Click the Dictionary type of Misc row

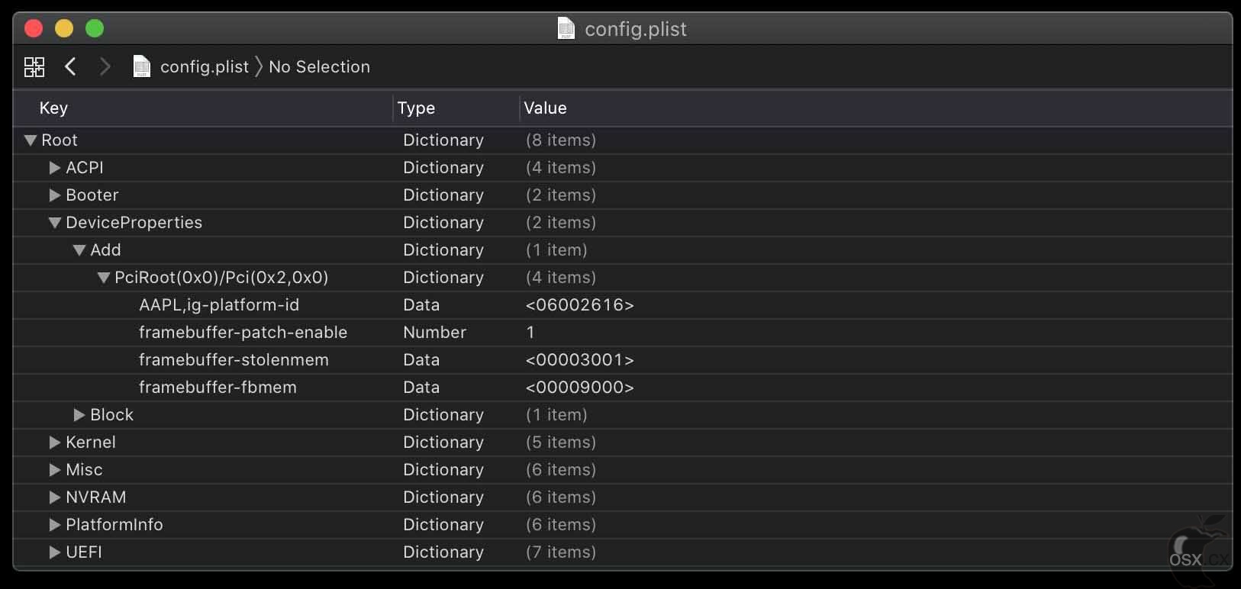443,470
